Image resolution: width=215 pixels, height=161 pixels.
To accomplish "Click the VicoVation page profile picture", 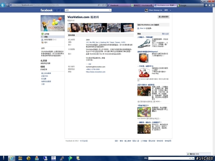I will 53,23.
